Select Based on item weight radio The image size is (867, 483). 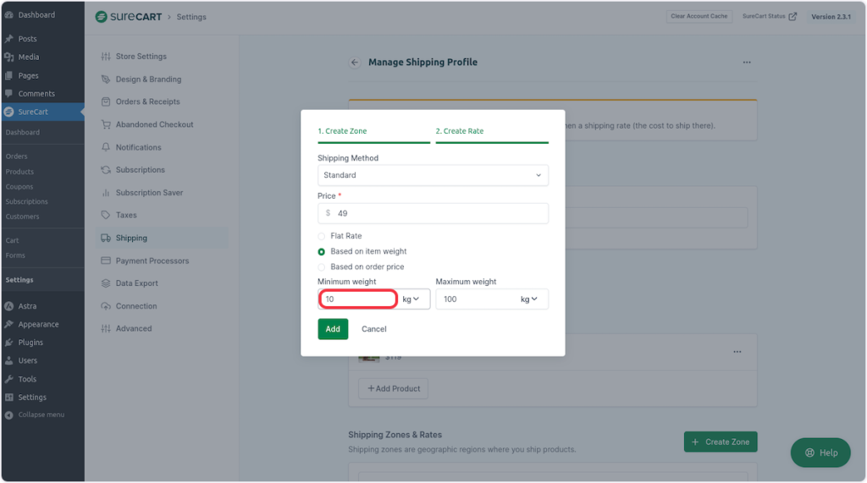pyautogui.click(x=322, y=251)
